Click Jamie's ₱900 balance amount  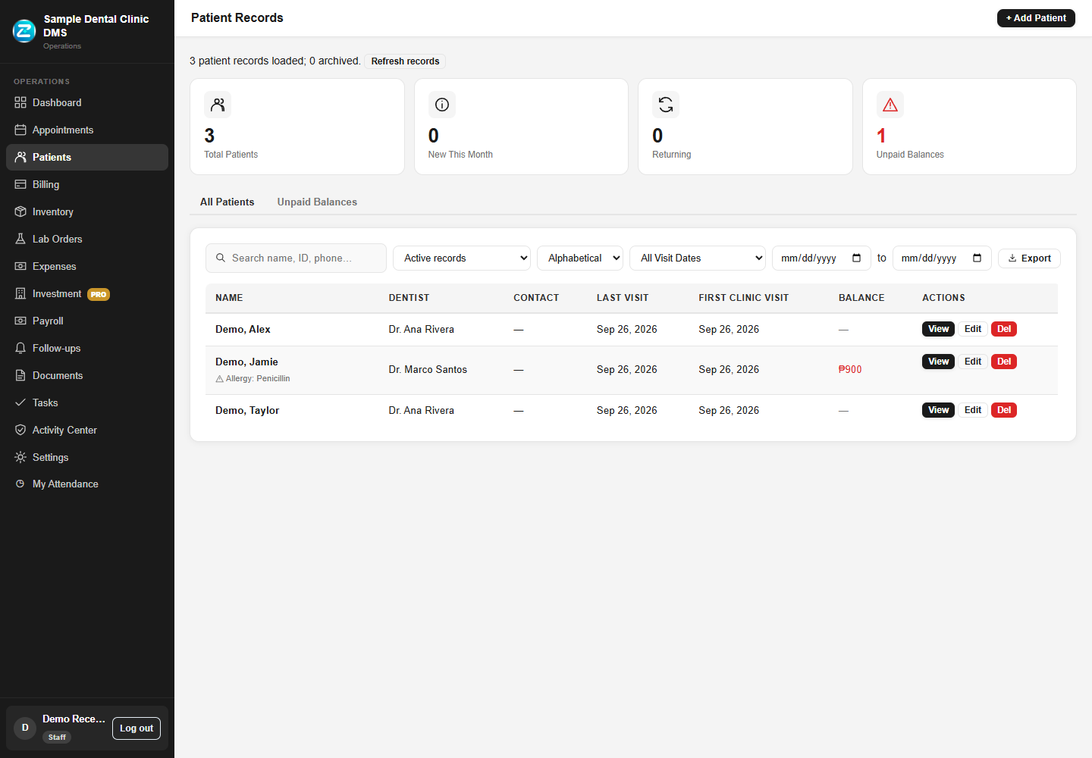click(x=850, y=369)
